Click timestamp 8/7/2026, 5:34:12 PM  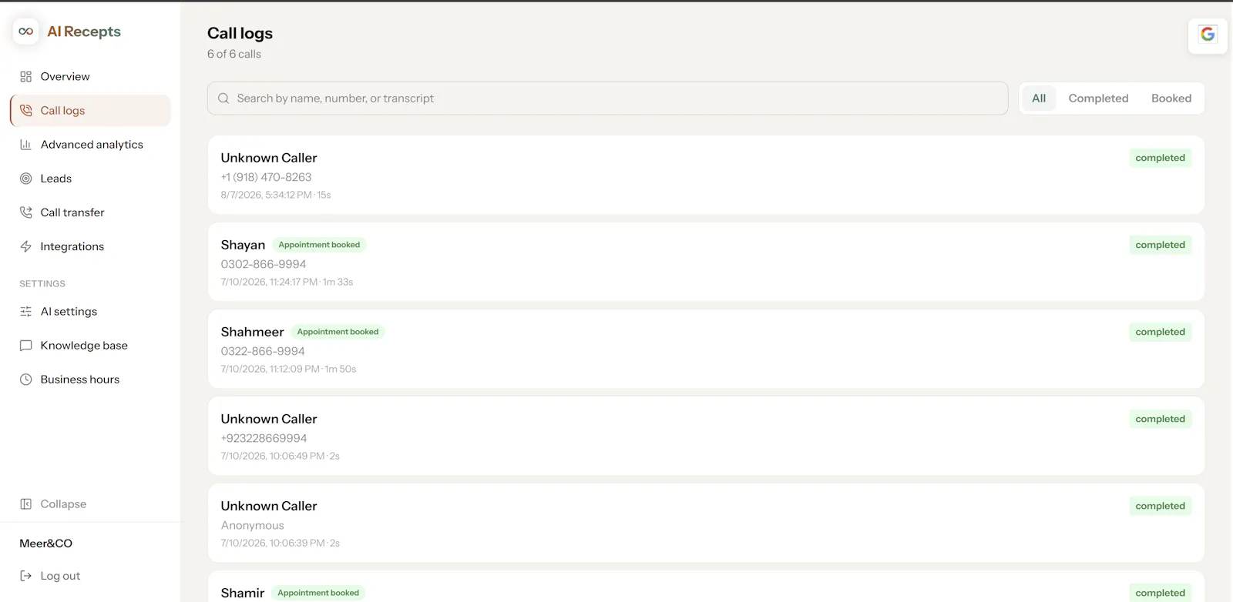(266, 195)
